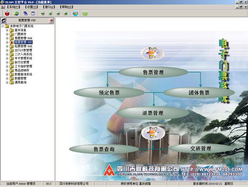Open the 交班管理 oval button
Image resolution: width=248 pixels, height=187 pixels.
pos(200,149)
